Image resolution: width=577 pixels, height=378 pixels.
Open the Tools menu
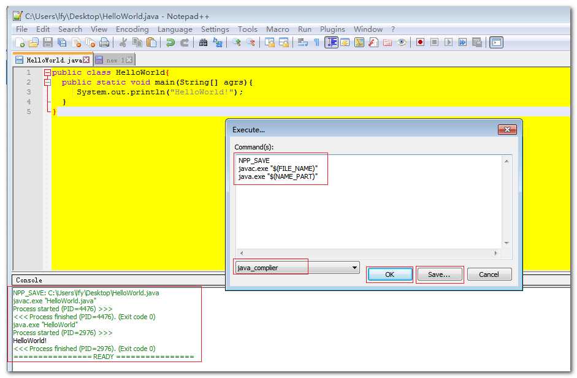pos(247,29)
